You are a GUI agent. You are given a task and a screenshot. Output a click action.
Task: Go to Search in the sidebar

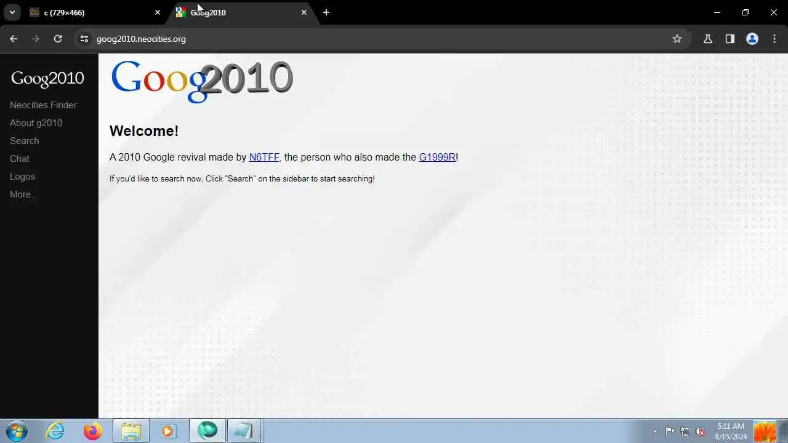25,141
